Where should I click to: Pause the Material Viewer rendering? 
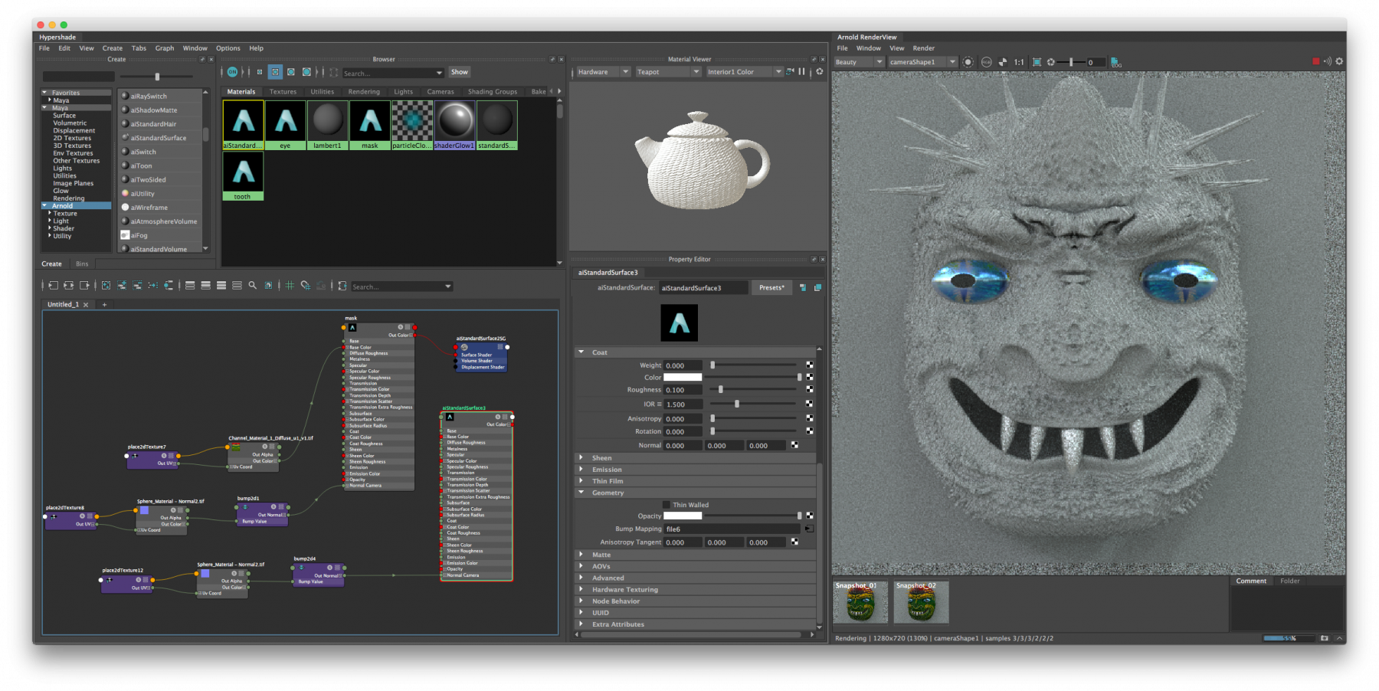801,71
